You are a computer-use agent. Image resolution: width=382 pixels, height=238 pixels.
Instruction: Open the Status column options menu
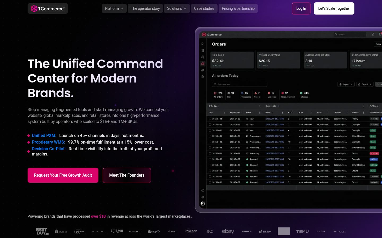[x=259, y=113]
